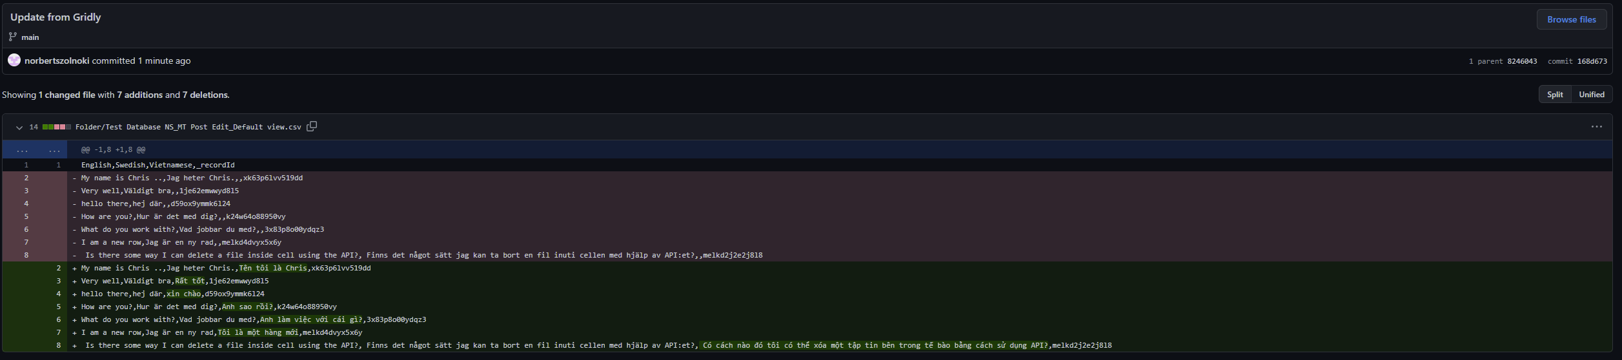This screenshot has height=360, width=1622.
Task: Open the norbertszolnoki profile link
Action: (57, 61)
